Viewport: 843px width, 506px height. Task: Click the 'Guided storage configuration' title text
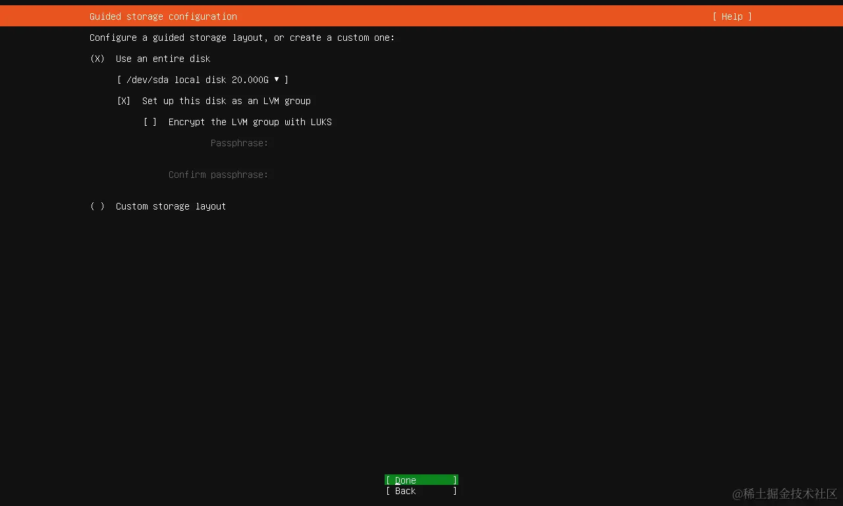(x=163, y=16)
